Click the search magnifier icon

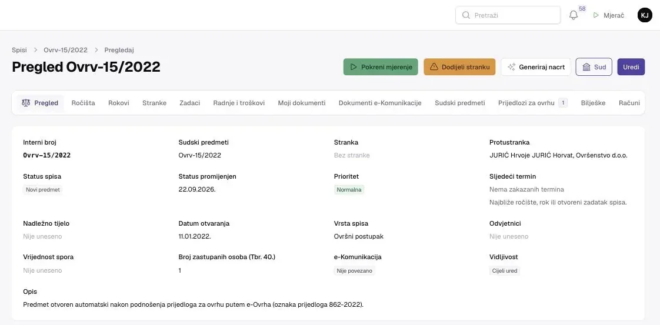click(465, 15)
